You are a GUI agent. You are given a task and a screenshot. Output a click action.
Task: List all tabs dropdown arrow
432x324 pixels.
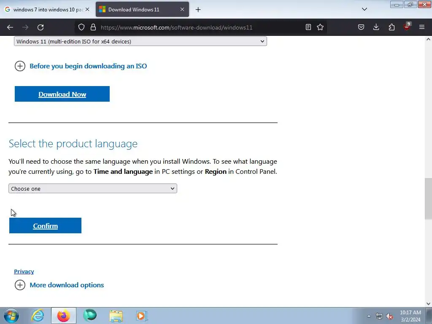point(364,9)
